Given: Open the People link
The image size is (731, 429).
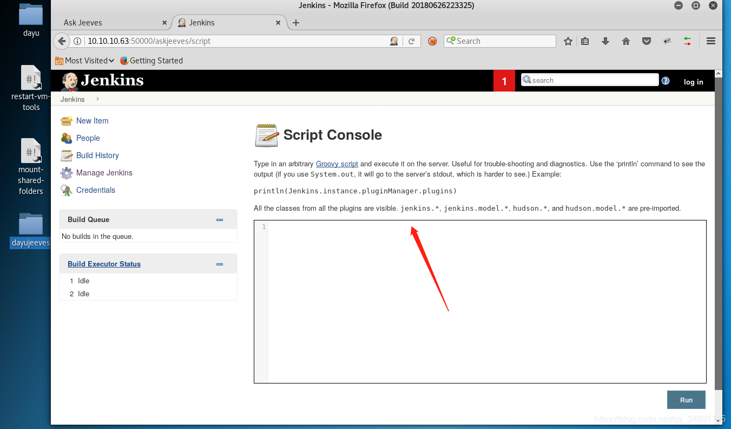Looking at the screenshot, I should [x=88, y=138].
